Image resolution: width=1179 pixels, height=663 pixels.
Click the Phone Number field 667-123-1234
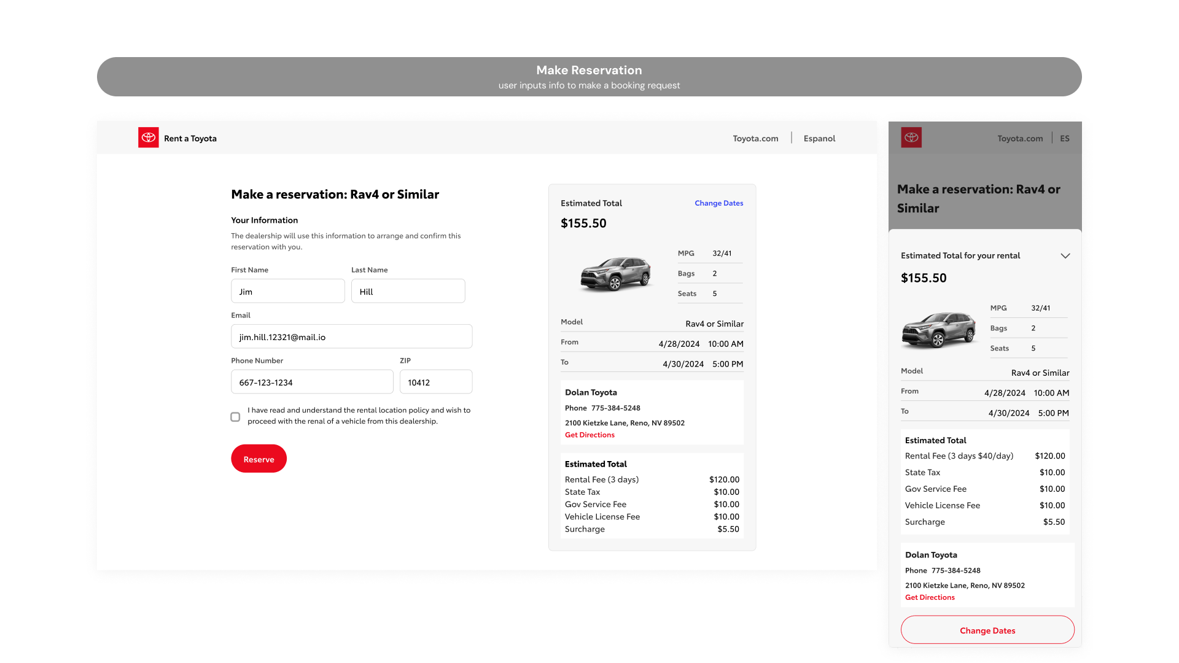[x=312, y=382]
